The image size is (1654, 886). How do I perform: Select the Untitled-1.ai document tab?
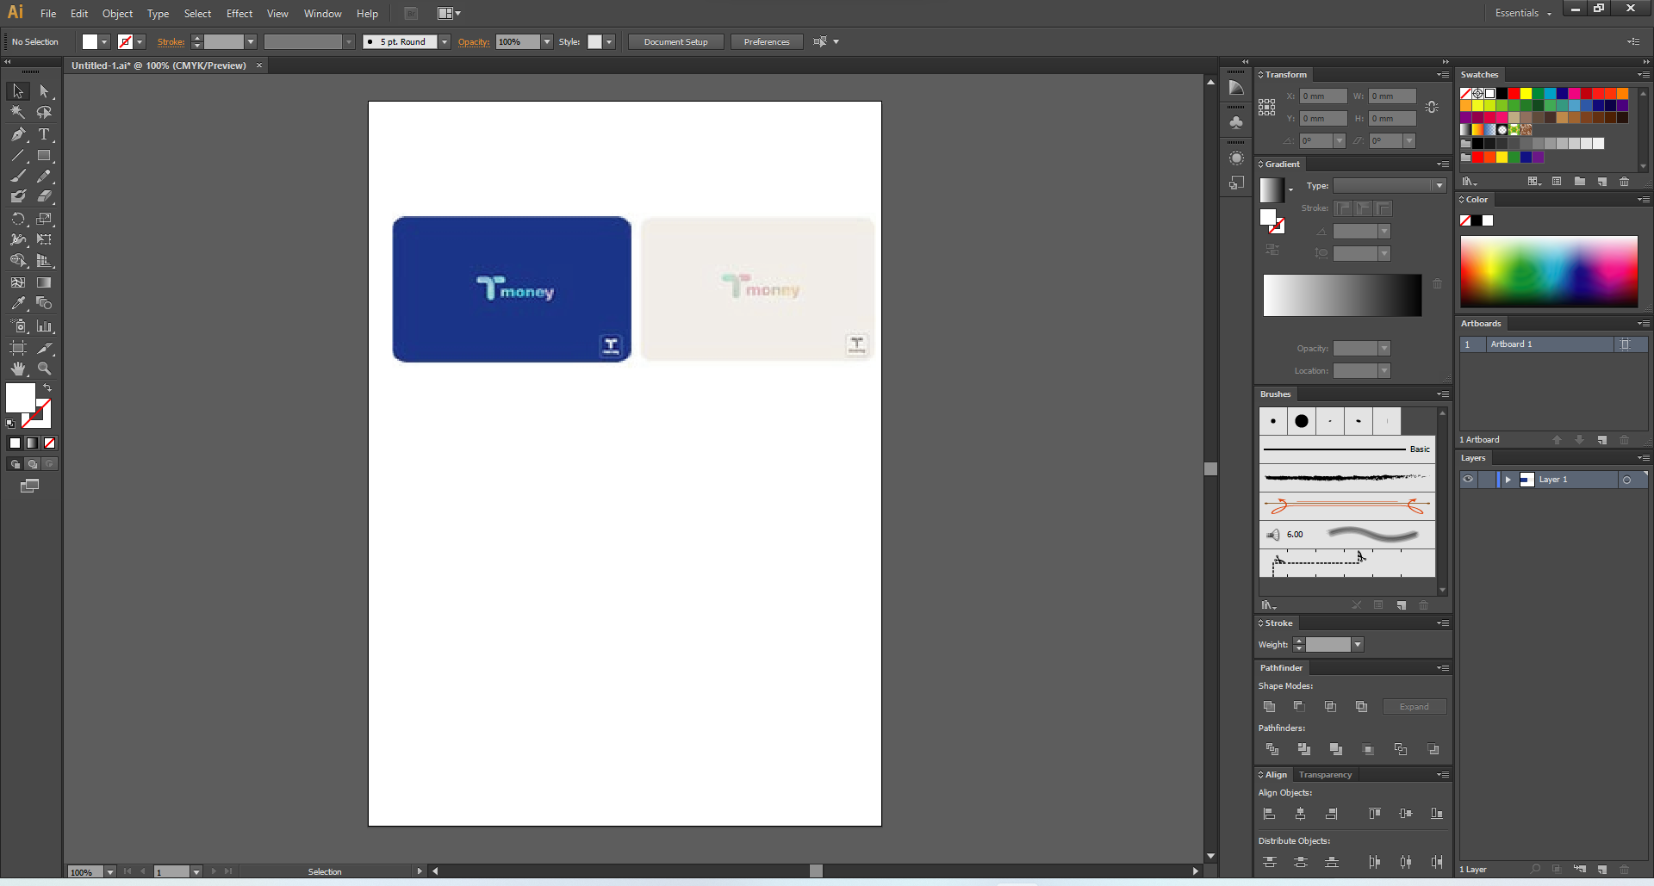[x=159, y=65]
